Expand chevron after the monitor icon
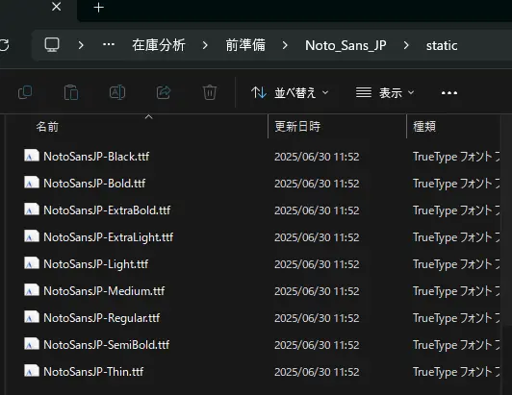Image resolution: width=512 pixels, height=395 pixels. pyautogui.click(x=81, y=45)
